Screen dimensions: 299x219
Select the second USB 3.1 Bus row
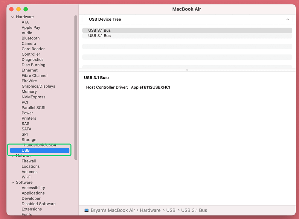click(x=99, y=36)
